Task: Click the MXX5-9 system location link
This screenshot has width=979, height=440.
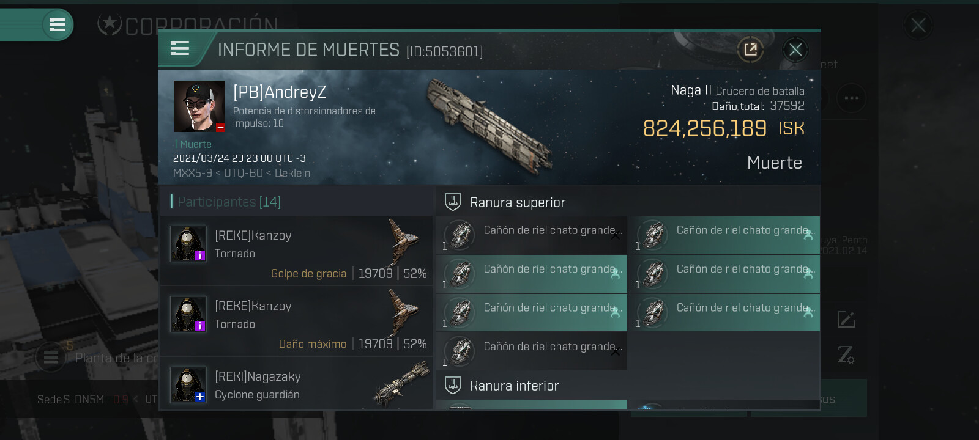Action: click(193, 173)
